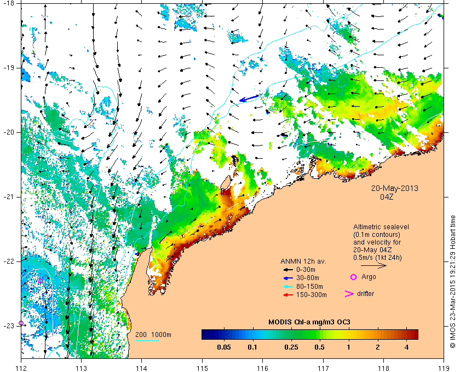This screenshot has height=372, width=460.
Task: Click the colorbar tick label 0.5
Action: pos(319,347)
